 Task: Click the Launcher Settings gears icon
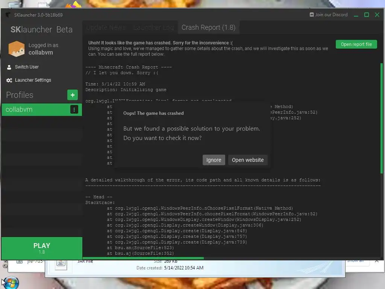tap(9, 81)
